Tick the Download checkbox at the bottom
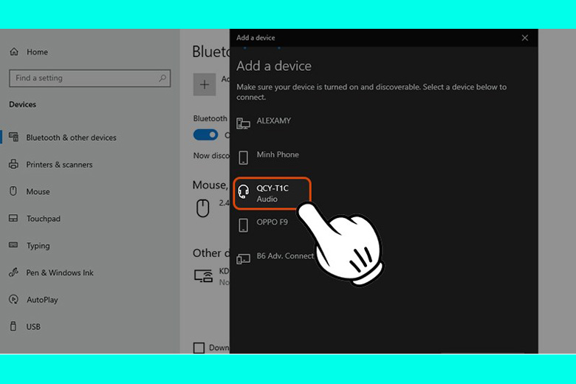The image size is (576, 384). coord(199,348)
